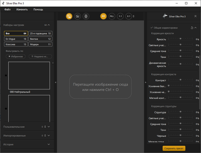201x153 pixels.
Task: Select the Винтаж preset category
Action: click(x=41, y=39)
